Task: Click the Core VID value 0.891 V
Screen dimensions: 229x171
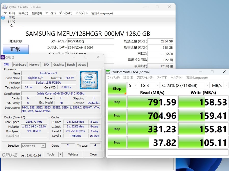Action: tap(66, 87)
